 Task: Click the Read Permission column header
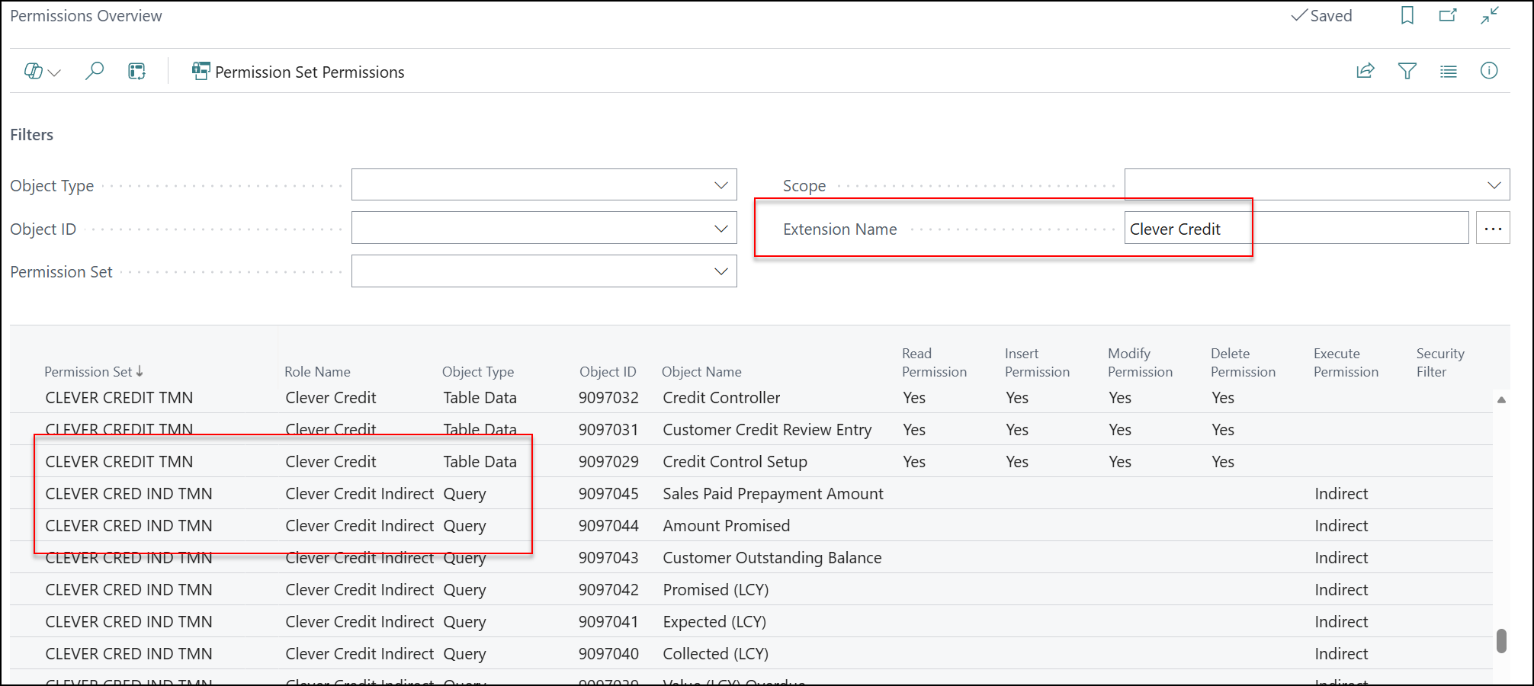coord(934,363)
